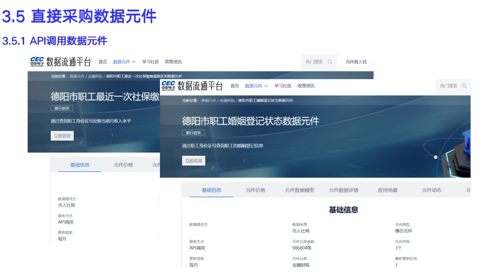Open 首页 in the front page navbar

click(x=235, y=86)
